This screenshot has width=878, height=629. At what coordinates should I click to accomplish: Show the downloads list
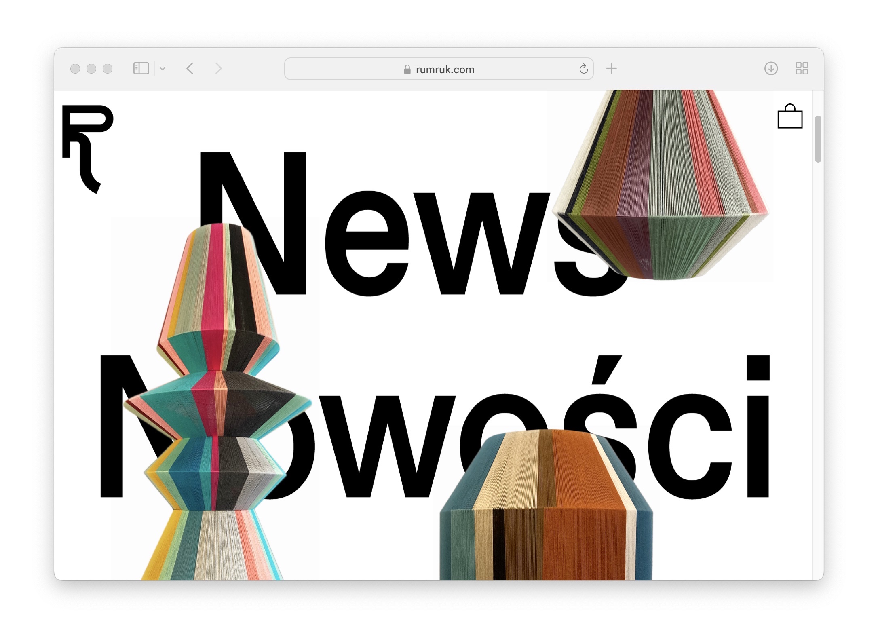tap(771, 68)
